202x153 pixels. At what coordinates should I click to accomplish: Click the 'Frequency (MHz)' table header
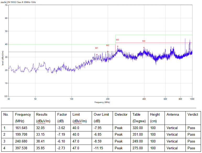click(23, 118)
